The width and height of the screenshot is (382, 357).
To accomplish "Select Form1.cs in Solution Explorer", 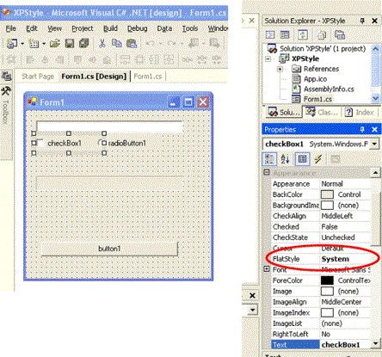I will pos(317,99).
